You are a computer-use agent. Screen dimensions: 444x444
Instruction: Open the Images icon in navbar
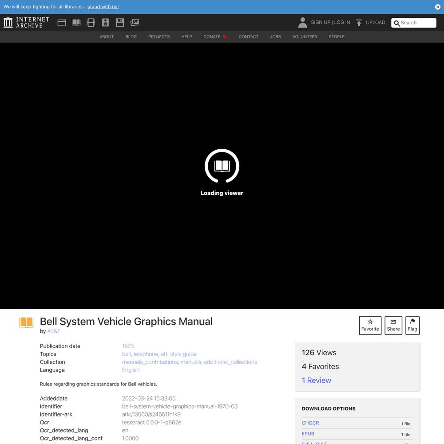point(135,22)
